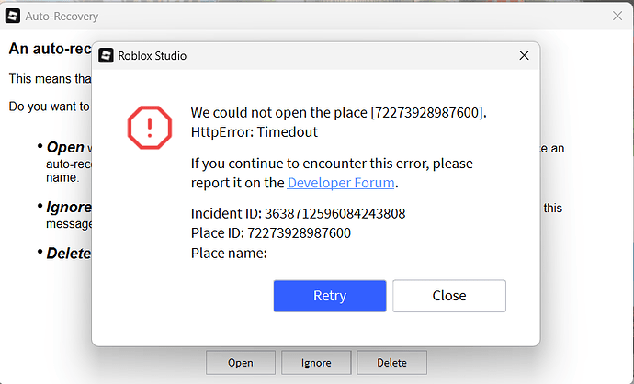
Task: Click the Place name: label
Action: 229,253
